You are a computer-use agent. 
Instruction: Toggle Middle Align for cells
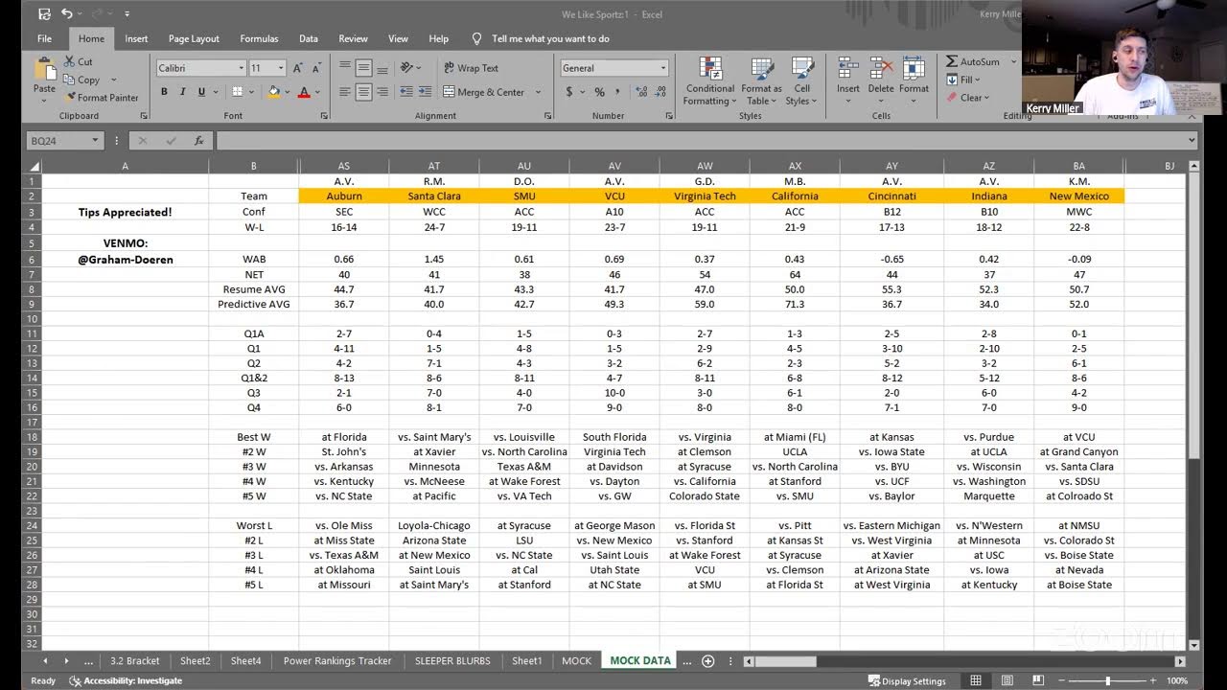[x=363, y=68]
